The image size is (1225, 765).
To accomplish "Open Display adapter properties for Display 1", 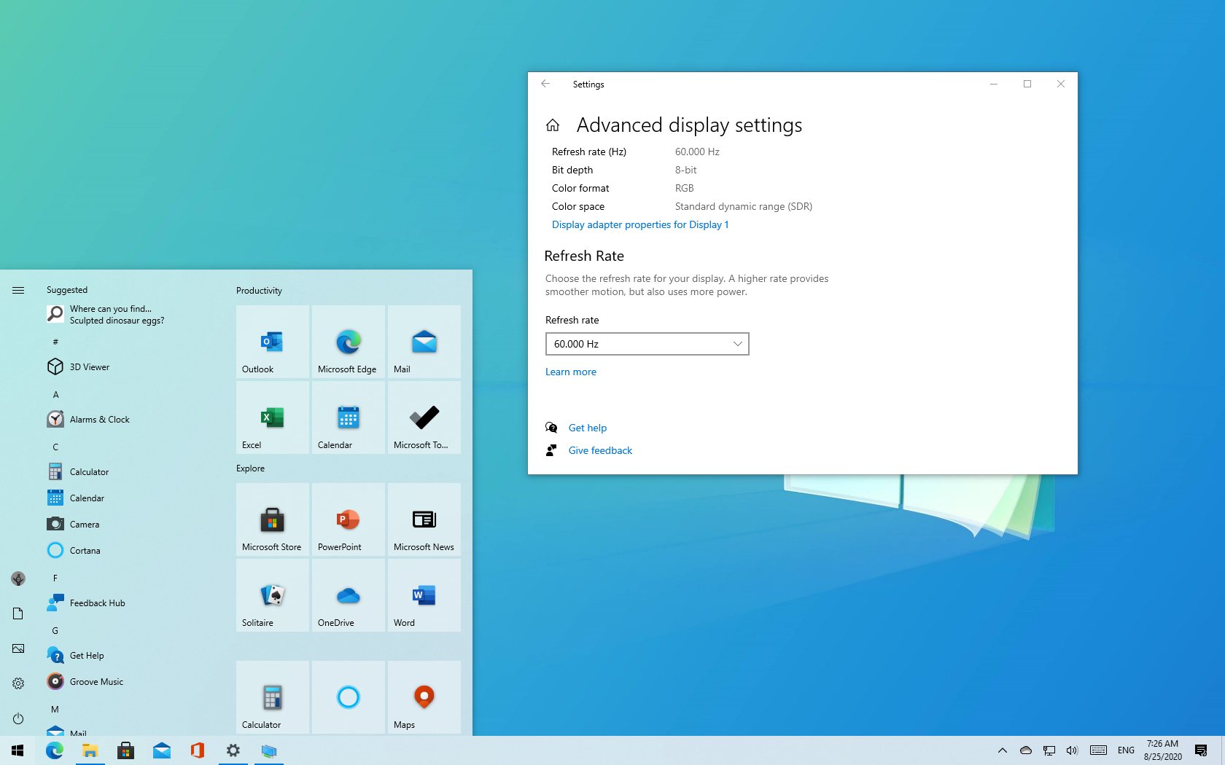I will (639, 224).
